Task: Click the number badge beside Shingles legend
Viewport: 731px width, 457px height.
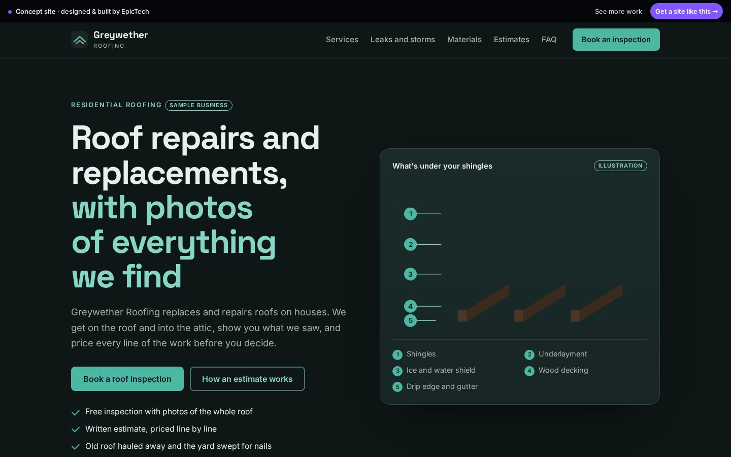Action: (x=397, y=354)
